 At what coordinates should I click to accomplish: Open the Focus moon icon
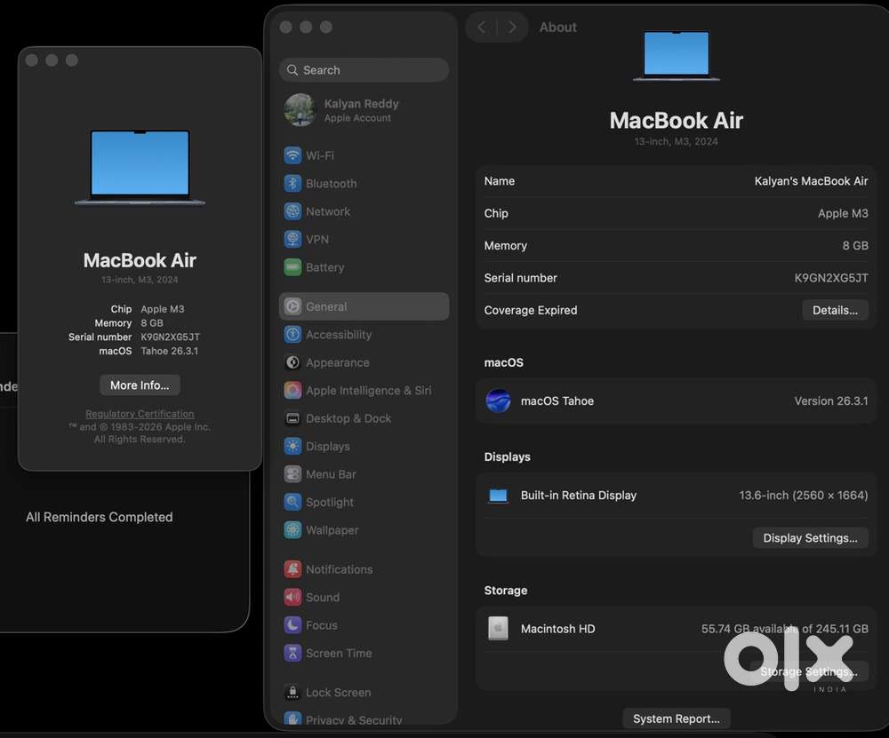[x=292, y=625]
